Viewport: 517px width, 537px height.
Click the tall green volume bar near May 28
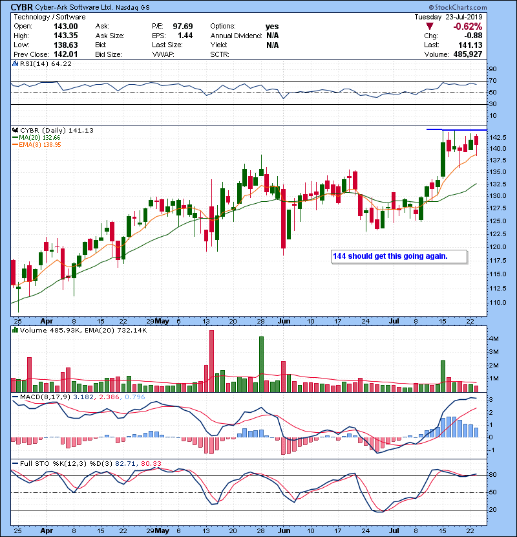pyautogui.click(x=262, y=364)
